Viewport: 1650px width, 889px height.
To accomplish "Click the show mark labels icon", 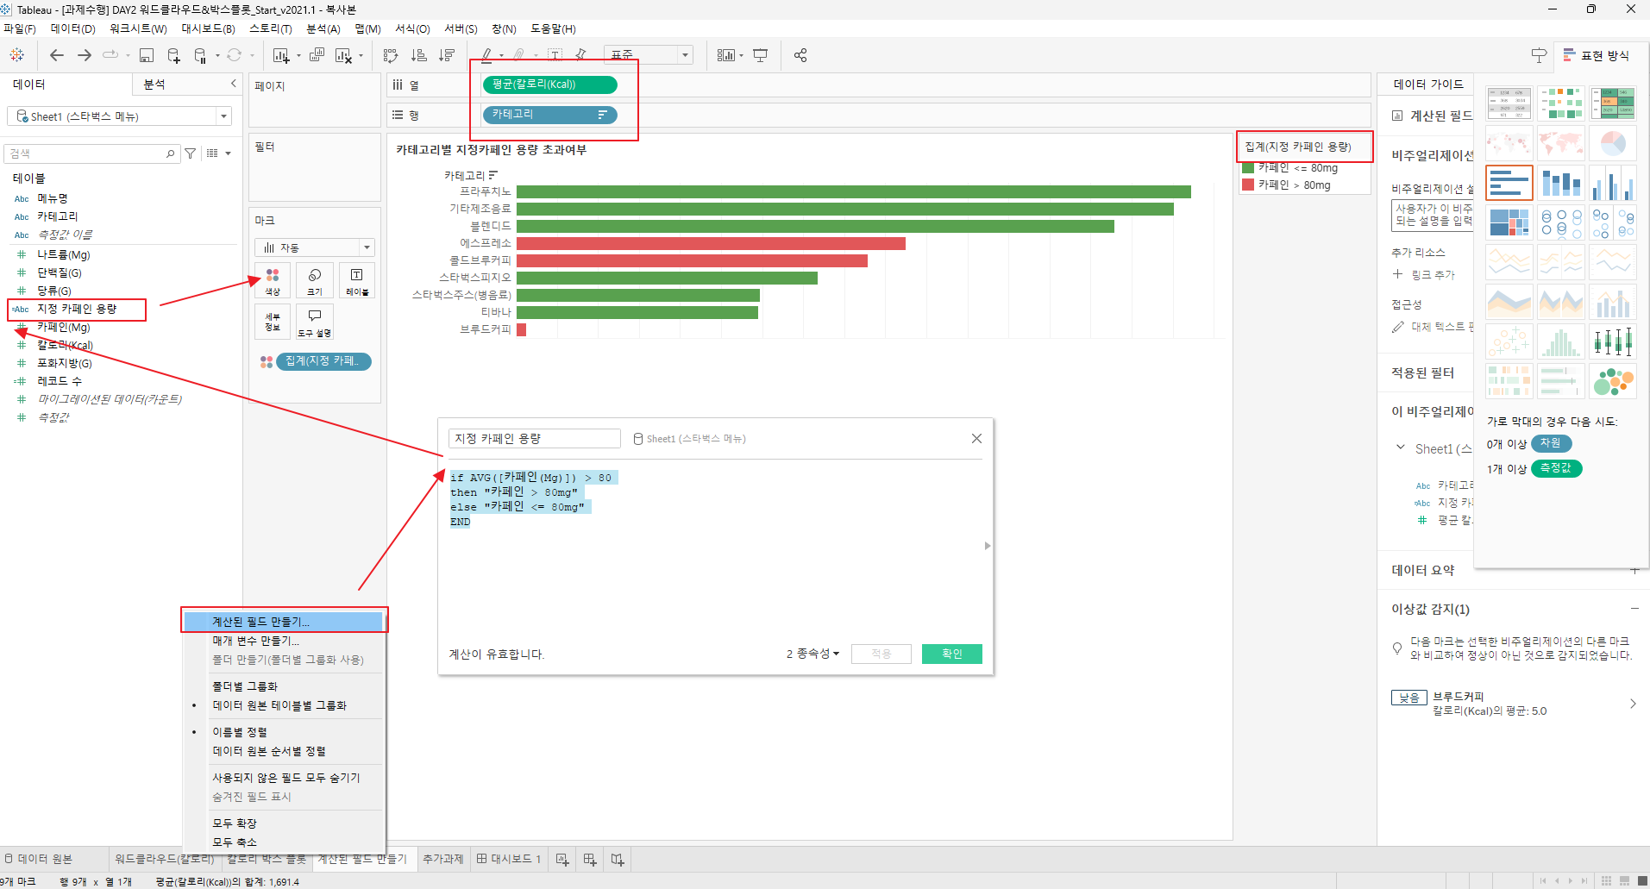I will coord(555,55).
